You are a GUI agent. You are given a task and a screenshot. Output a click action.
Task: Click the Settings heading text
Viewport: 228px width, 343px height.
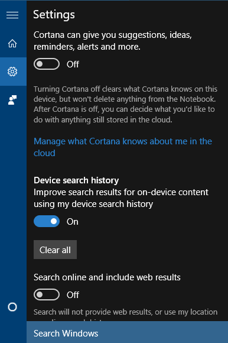[54, 15]
